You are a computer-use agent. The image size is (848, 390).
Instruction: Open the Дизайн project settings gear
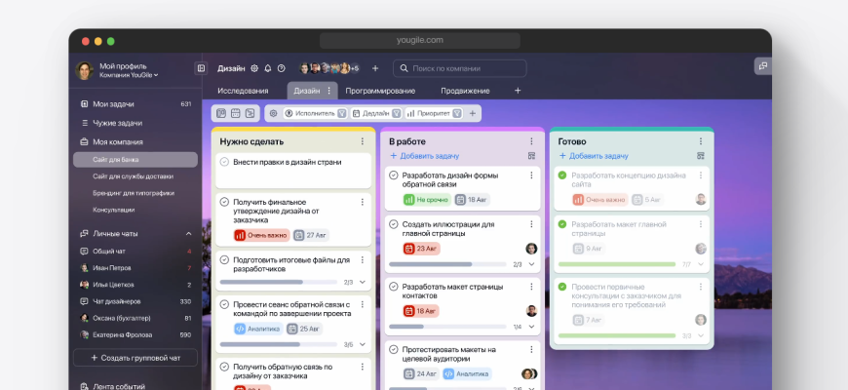(254, 68)
